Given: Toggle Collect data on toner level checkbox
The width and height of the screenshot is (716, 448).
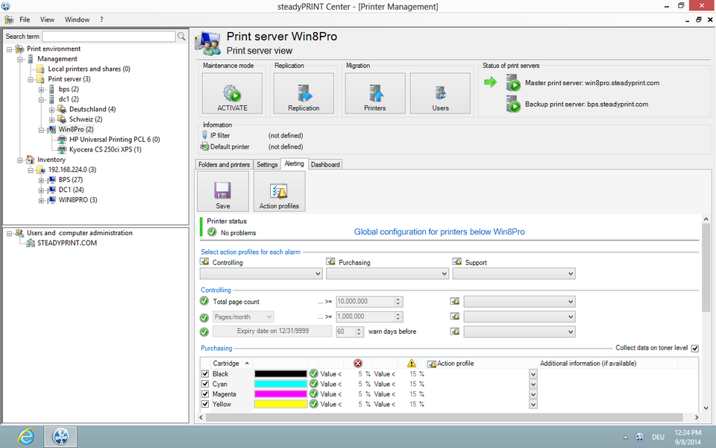Looking at the screenshot, I should coord(695,349).
